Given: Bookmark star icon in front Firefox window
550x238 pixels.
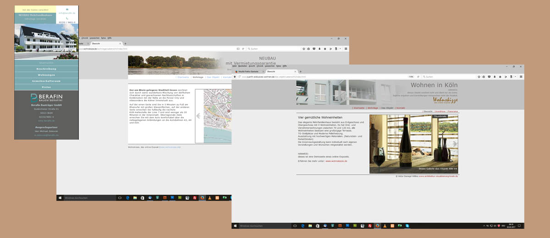Looking at the screenshot, I should click(x=479, y=76).
